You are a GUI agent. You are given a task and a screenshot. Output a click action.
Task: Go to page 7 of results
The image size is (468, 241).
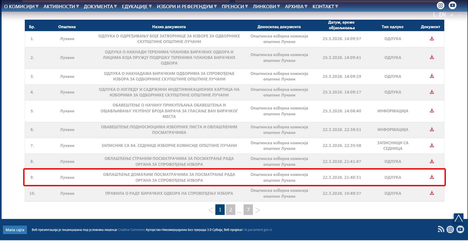[x=248, y=210]
